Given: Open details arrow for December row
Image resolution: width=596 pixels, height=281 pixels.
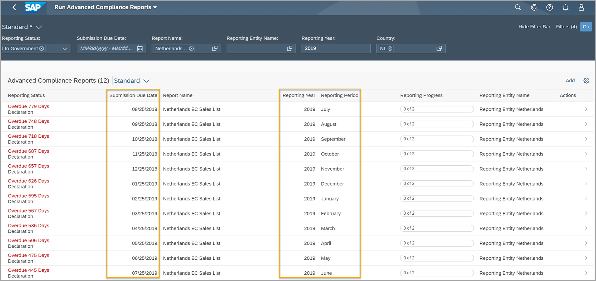Looking at the screenshot, I should pyautogui.click(x=586, y=184).
